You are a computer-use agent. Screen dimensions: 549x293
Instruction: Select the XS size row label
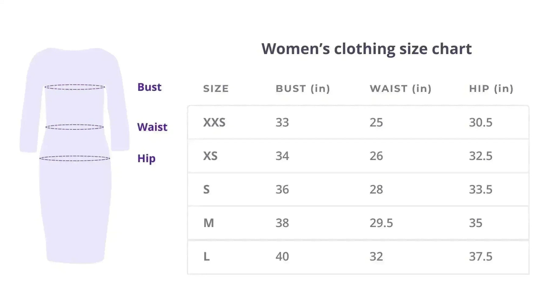click(x=210, y=156)
